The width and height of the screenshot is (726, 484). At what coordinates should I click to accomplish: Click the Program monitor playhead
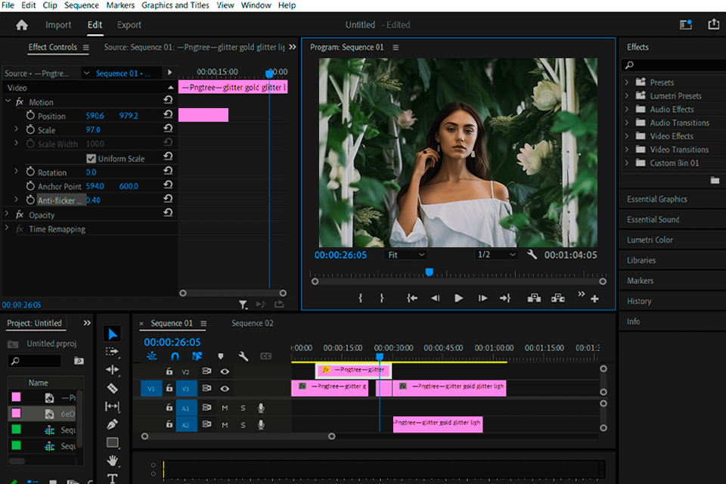(x=430, y=272)
